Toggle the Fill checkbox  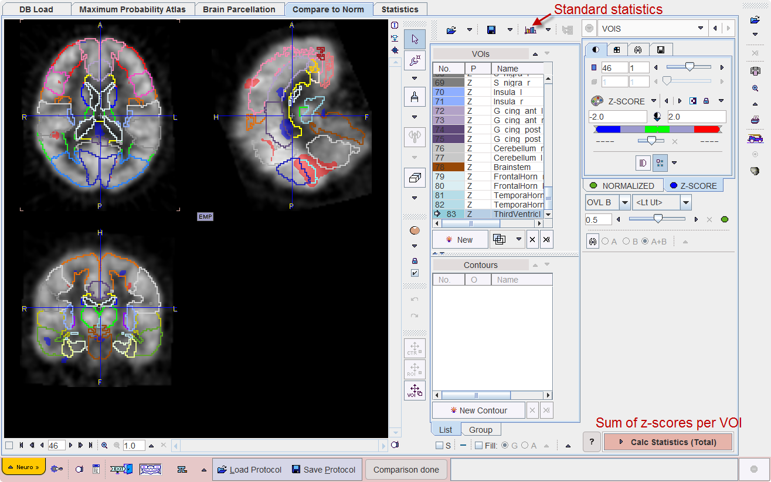pyautogui.click(x=478, y=446)
